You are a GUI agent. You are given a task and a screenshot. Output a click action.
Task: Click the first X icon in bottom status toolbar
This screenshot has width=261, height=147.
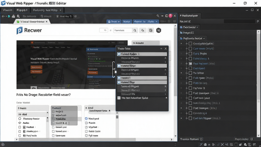[201, 144]
